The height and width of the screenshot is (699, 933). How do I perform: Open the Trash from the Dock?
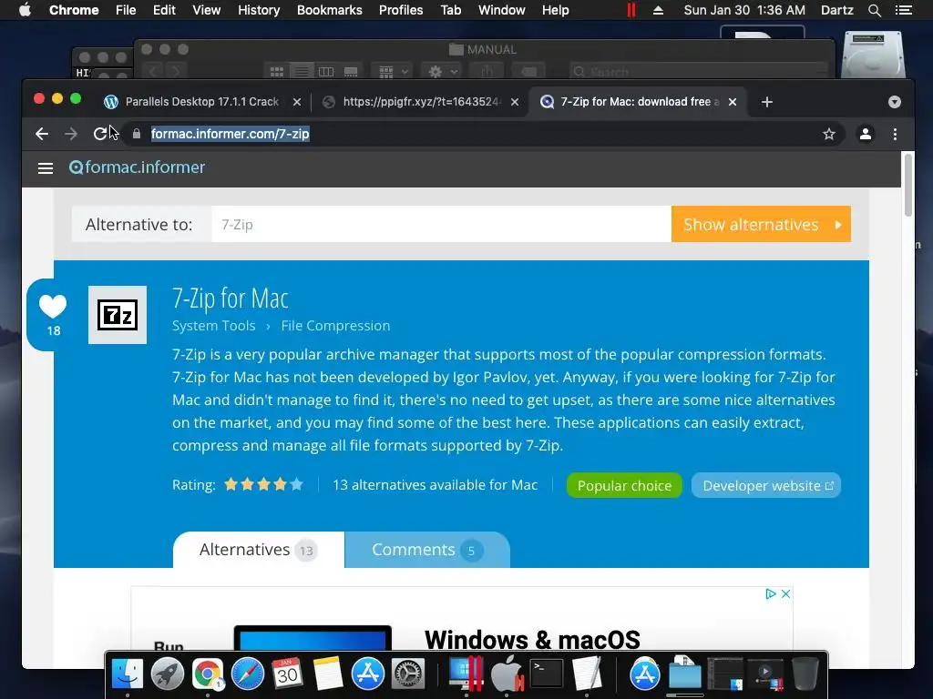click(x=805, y=674)
